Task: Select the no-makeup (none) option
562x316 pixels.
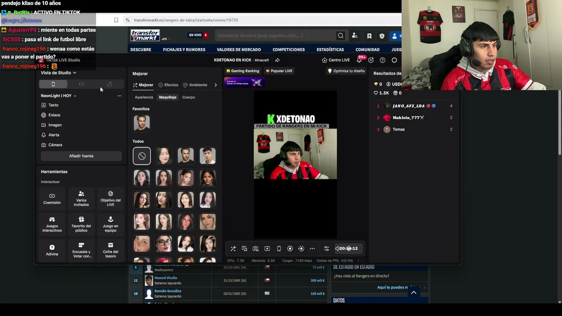Action: point(142,156)
